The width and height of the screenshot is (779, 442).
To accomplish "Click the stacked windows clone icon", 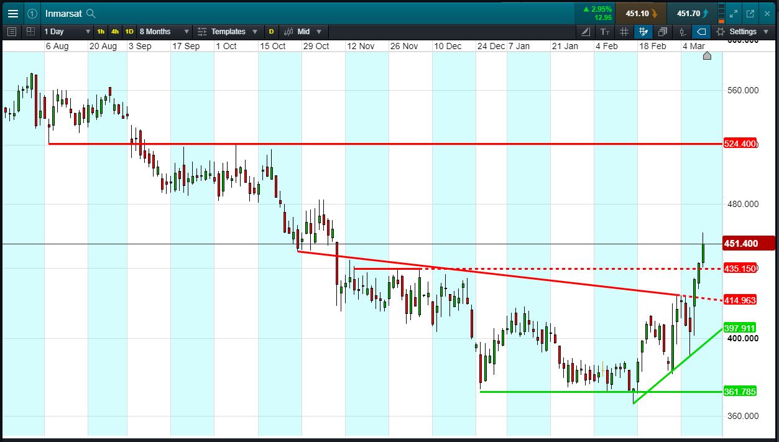I will pyautogui.click(x=663, y=31).
